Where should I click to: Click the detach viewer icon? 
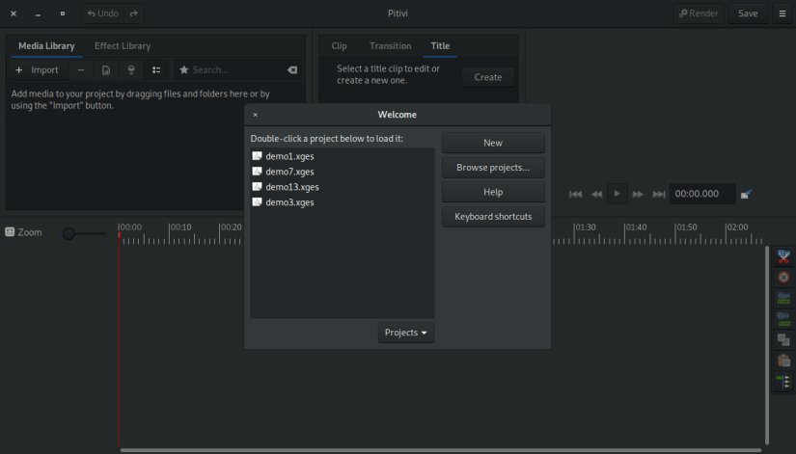[746, 194]
